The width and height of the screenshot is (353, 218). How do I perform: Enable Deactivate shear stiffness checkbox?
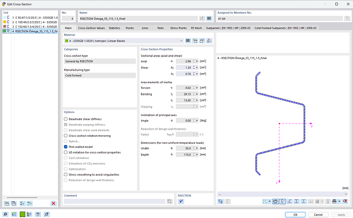coord(66,119)
